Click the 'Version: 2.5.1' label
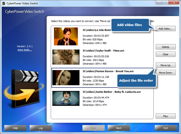This screenshot has height=134, width=181. coord(25,46)
